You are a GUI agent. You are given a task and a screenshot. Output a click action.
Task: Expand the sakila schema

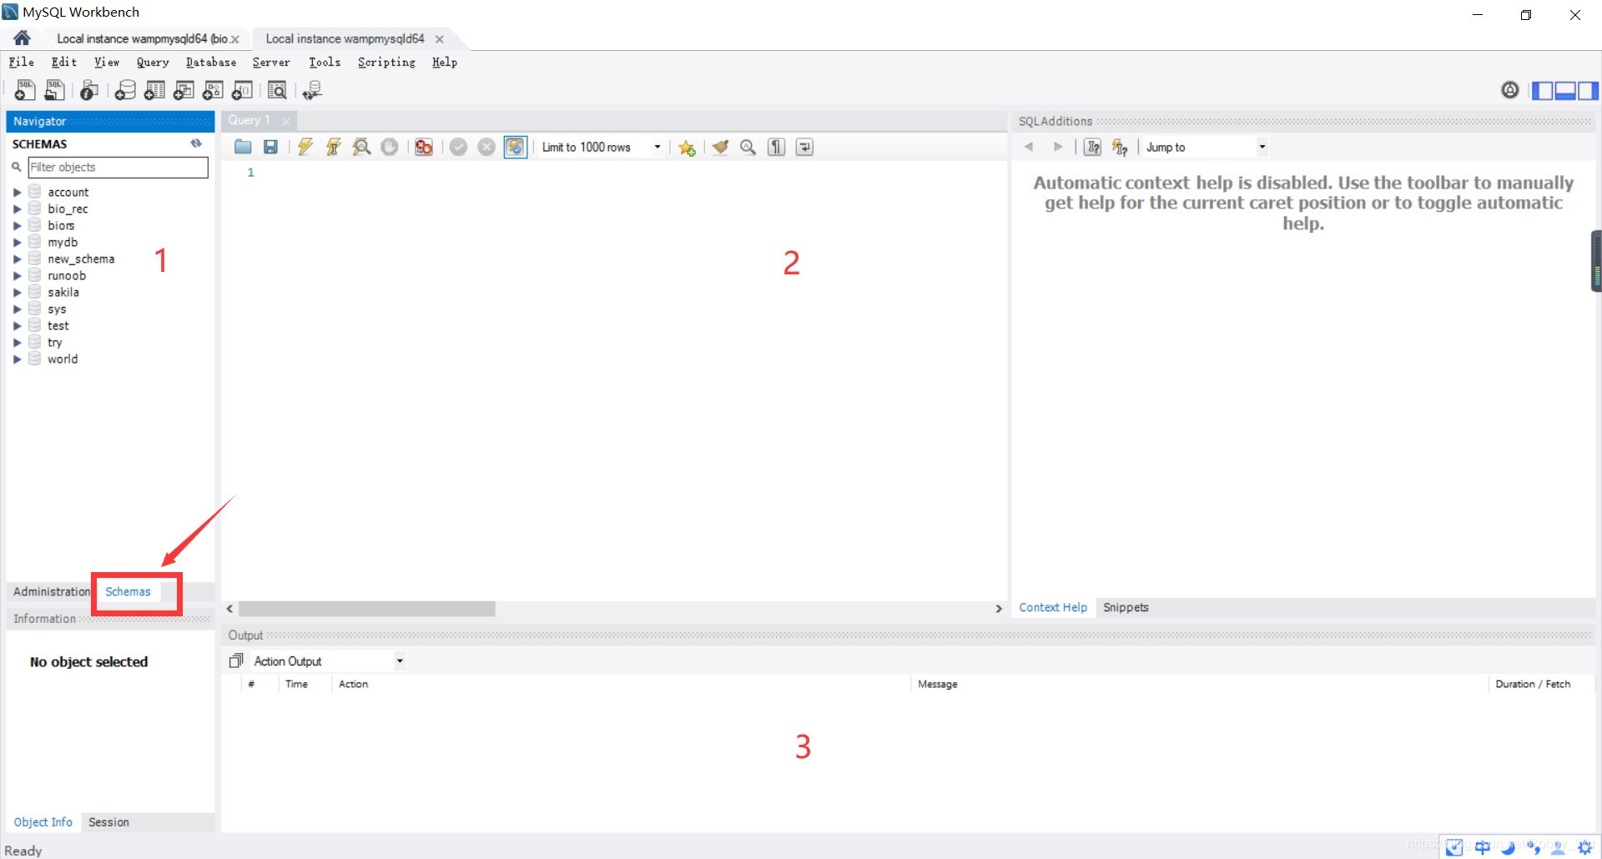click(x=17, y=292)
